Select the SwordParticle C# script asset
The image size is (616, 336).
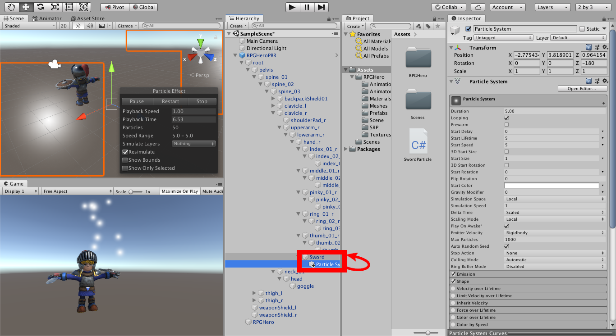tap(418, 141)
